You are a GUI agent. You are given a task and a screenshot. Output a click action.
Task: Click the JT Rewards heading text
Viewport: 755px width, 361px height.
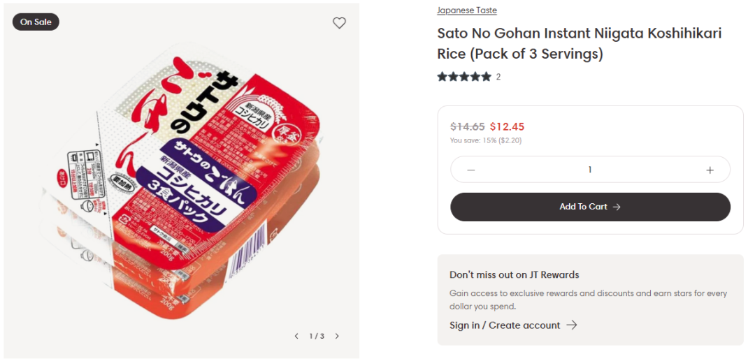(515, 275)
